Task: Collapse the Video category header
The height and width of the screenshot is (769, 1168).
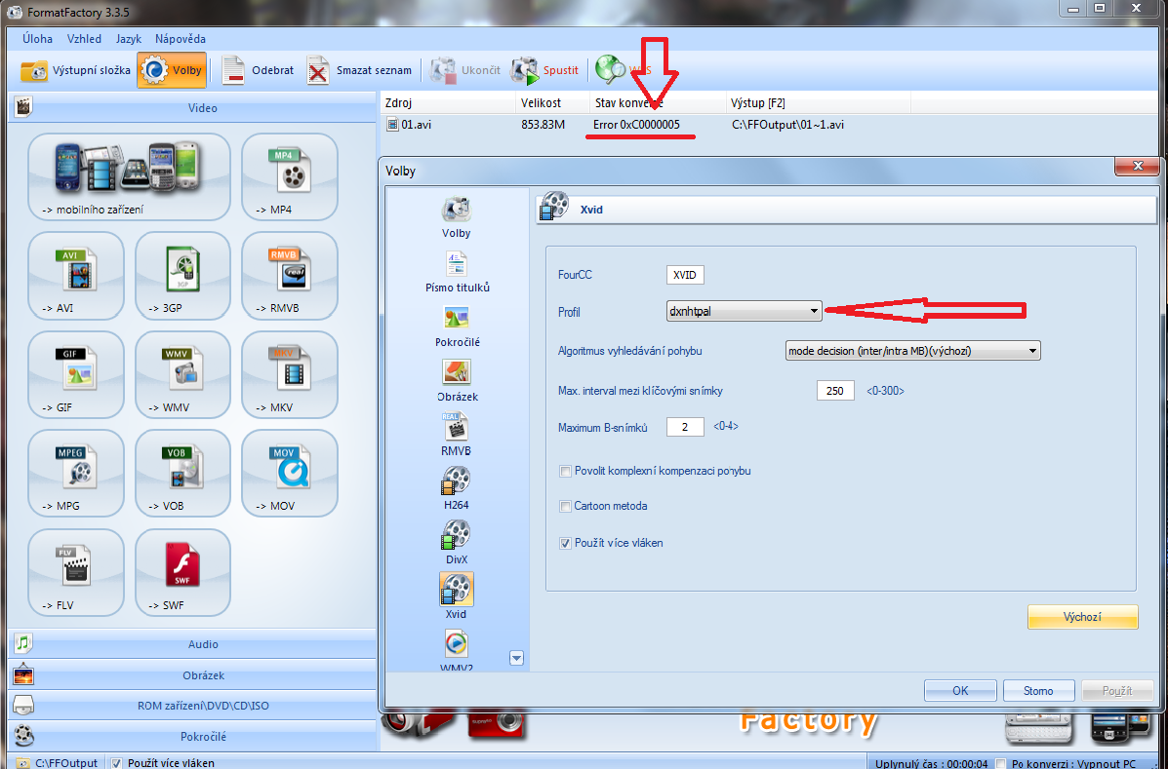Action: pyautogui.click(x=192, y=108)
